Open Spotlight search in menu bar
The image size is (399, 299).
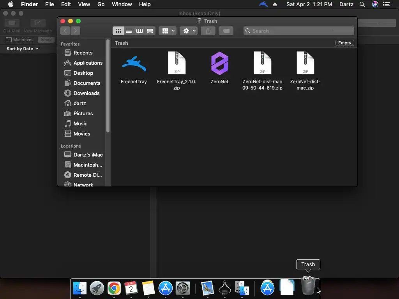tap(362, 4)
